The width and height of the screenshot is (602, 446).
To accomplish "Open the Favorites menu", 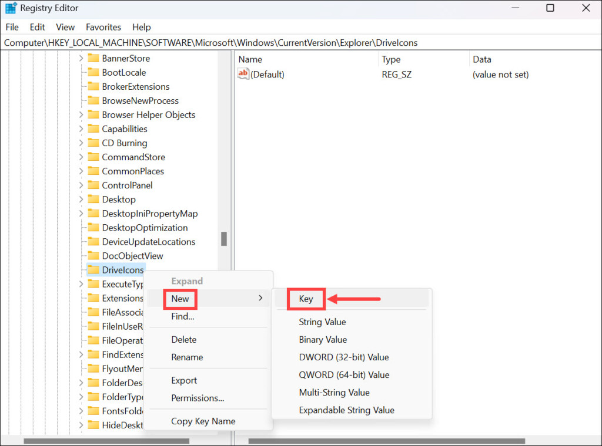I will 103,27.
